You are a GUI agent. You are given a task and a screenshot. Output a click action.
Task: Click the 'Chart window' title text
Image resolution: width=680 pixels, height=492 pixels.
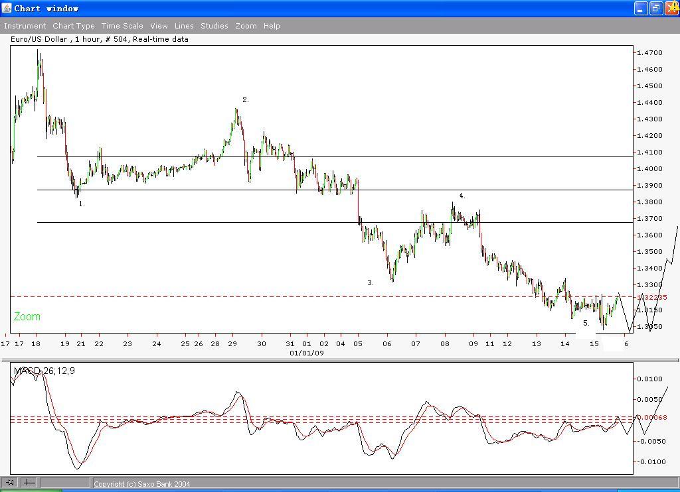pyautogui.click(x=46, y=9)
